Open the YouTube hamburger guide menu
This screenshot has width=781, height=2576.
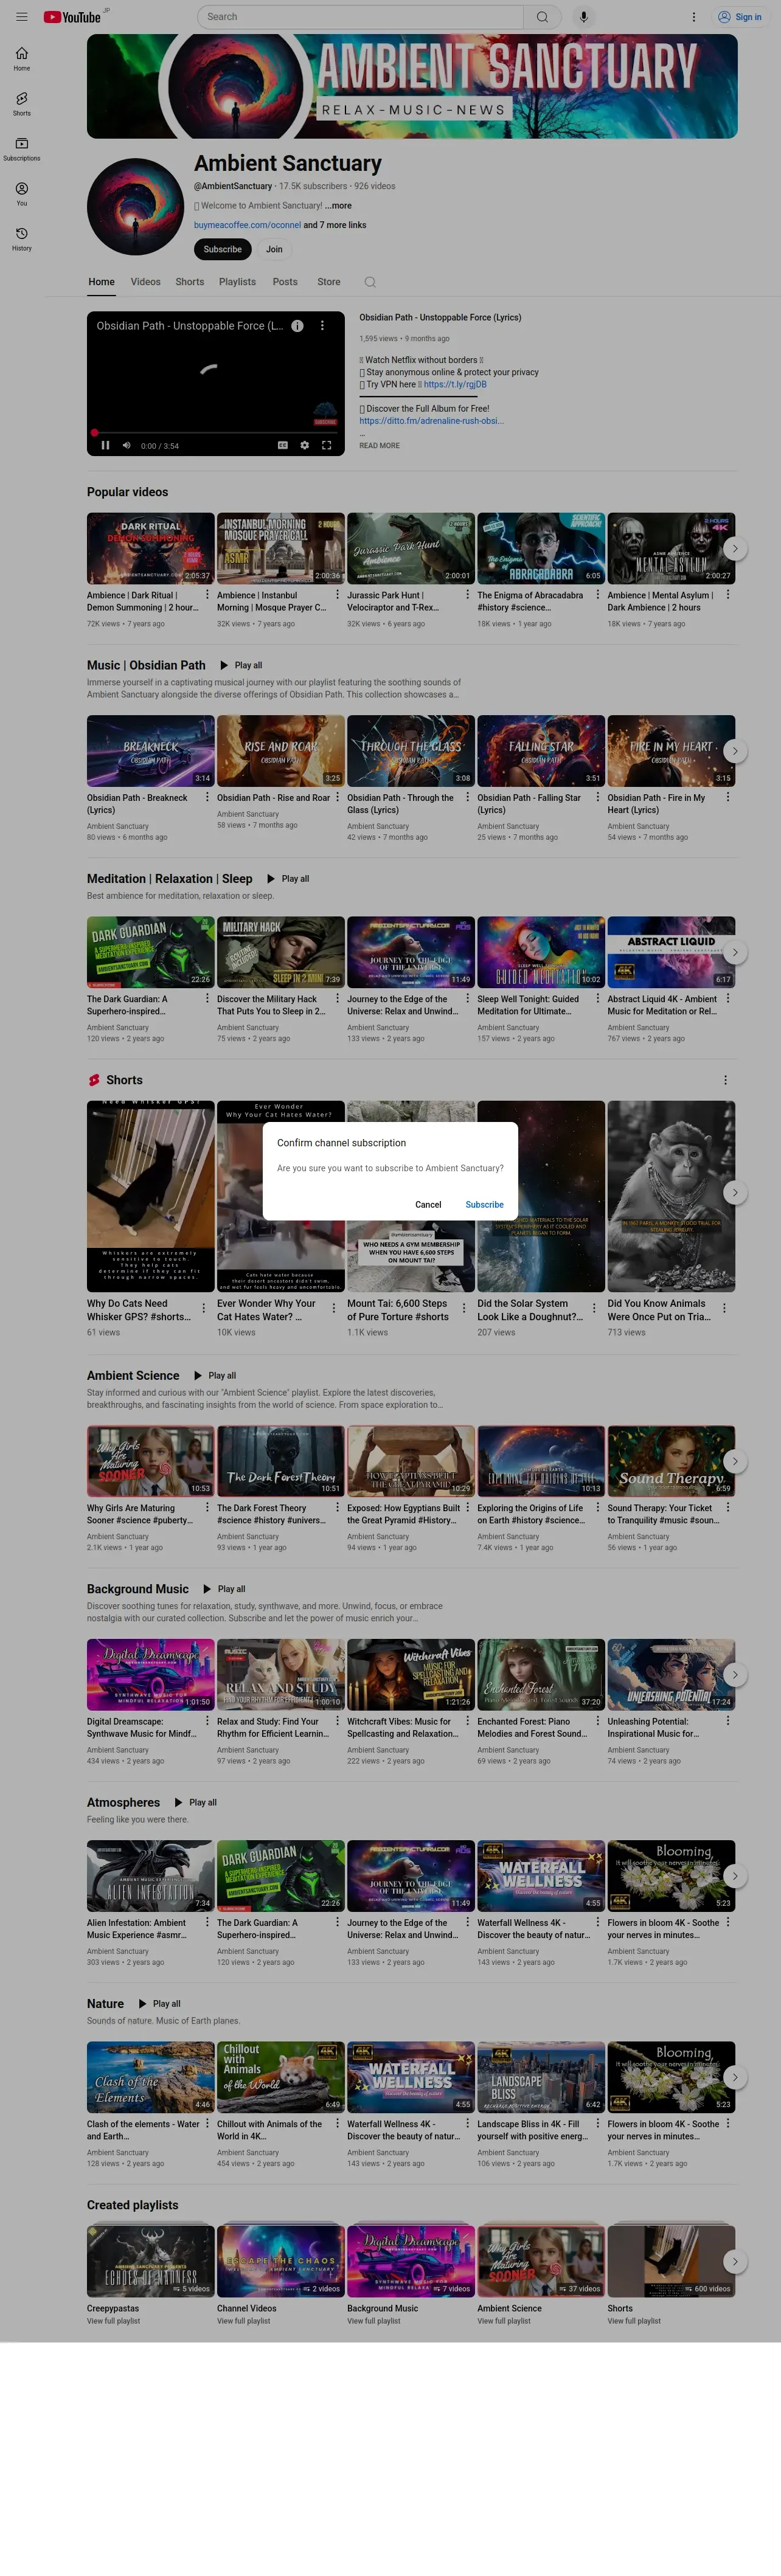click(x=22, y=17)
